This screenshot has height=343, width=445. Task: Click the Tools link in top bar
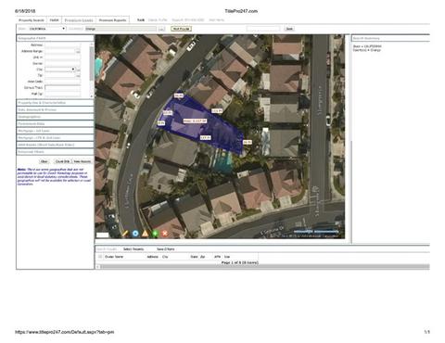coord(141,20)
